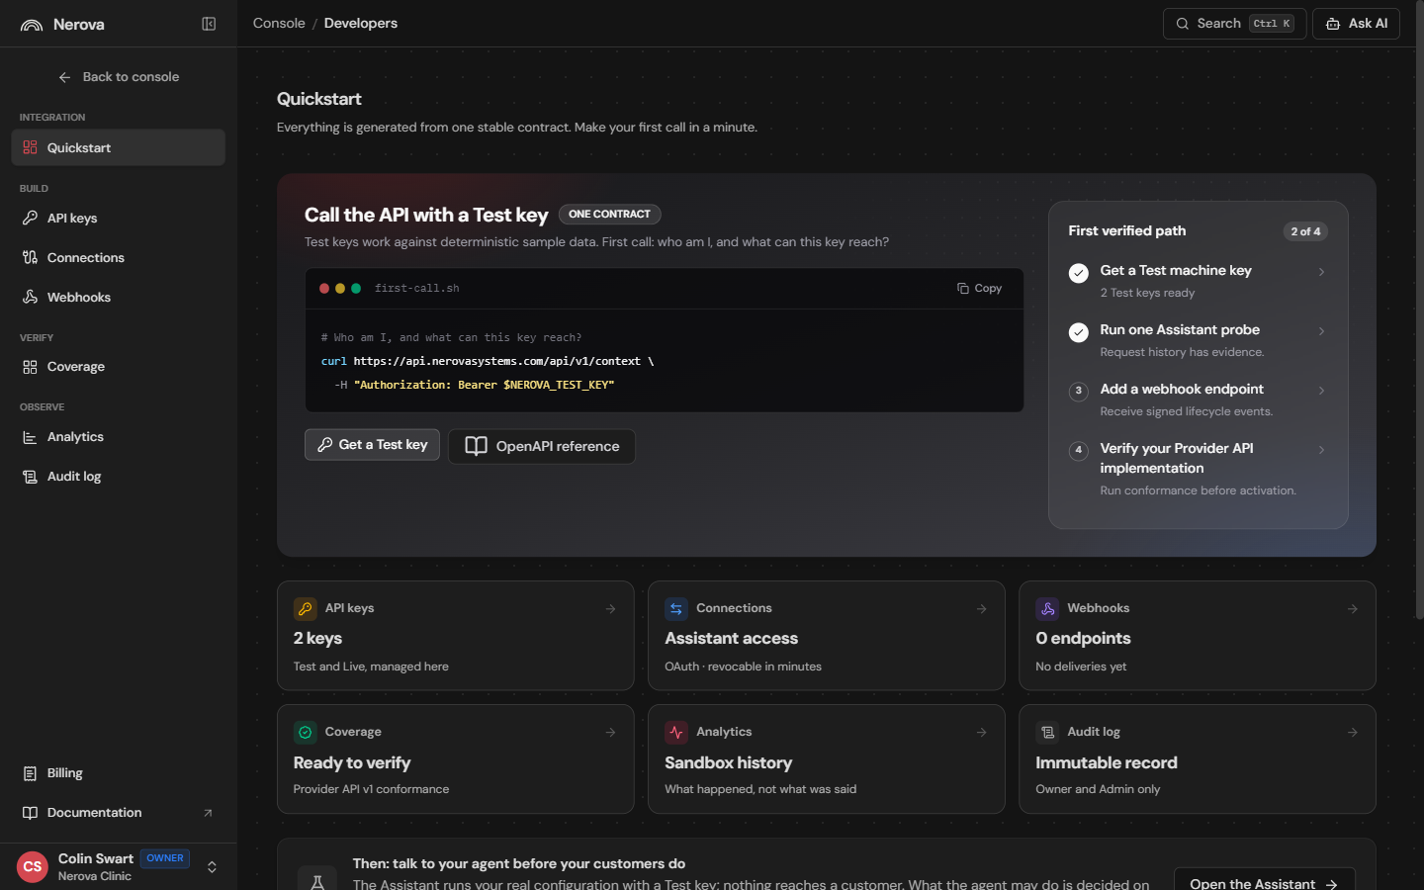
Task: Click step 4 circle for Verify Provider API
Action: (1079, 450)
